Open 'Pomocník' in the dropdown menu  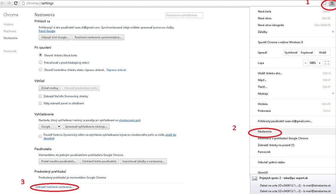pos(293,152)
